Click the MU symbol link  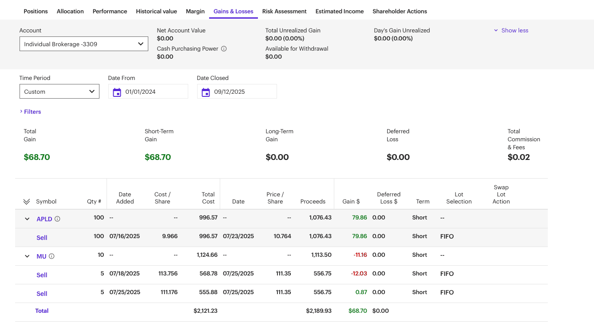point(41,256)
